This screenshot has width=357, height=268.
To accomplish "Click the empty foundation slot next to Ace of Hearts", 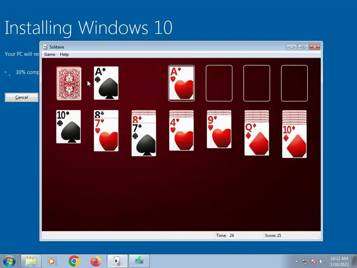I will point(219,83).
